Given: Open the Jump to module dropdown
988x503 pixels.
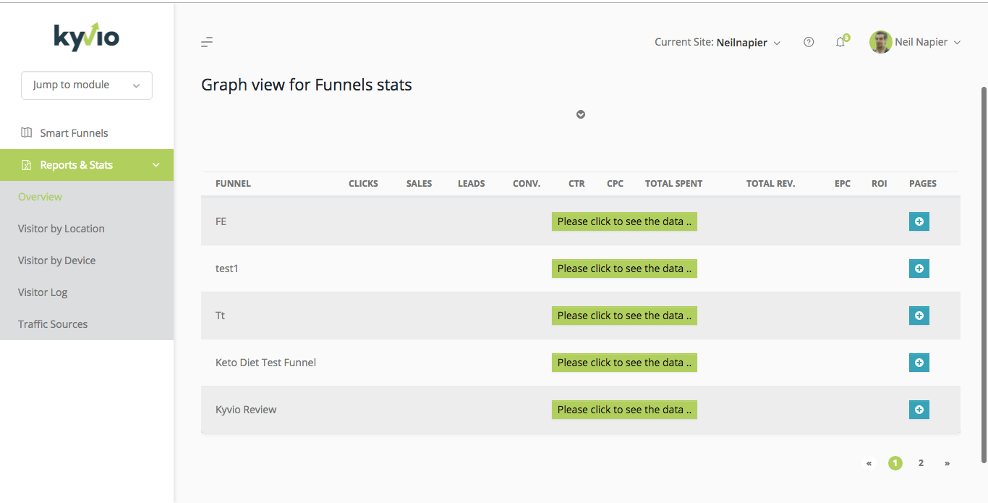Looking at the screenshot, I should coord(87,85).
